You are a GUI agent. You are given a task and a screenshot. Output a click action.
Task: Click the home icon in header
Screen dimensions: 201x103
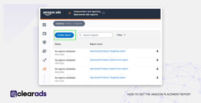tap(103, 13)
